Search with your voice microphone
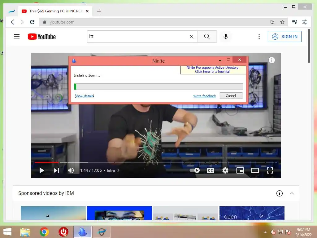317x238 pixels. click(226, 37)
